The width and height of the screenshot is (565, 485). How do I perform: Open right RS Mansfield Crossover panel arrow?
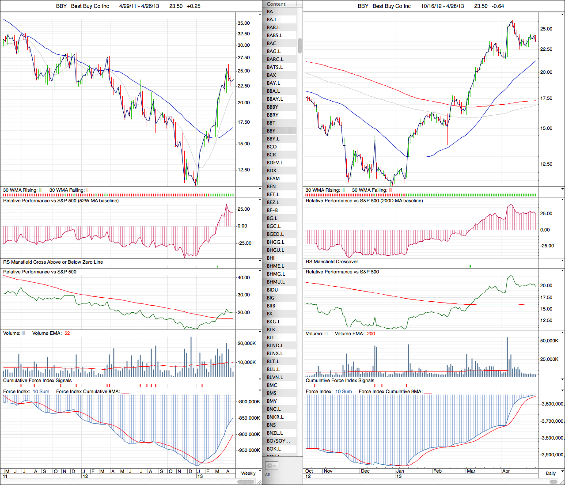(562, 261)
